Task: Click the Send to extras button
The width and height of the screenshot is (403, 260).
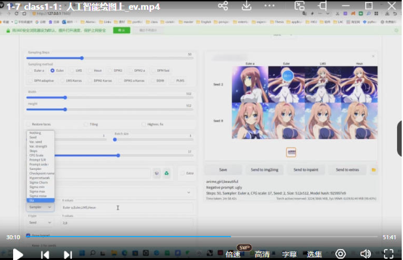Action: [347, 170]
